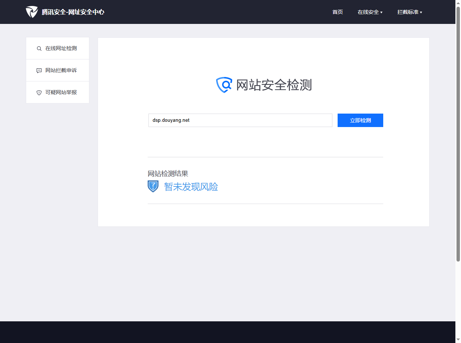Click the blue result shield icon

153,186
